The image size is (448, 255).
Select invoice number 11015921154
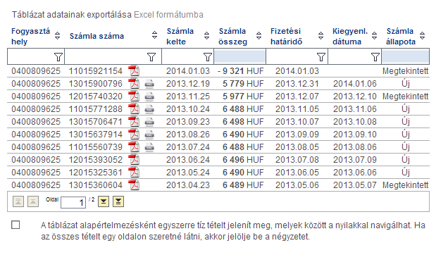[95, 71]
